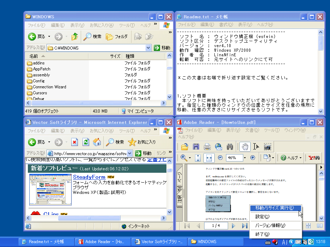The width and height of the screenshot is (330, 247).
Task: Click Search (検索) in WINDOWS explorer toolbar
Action: [92, 37]
